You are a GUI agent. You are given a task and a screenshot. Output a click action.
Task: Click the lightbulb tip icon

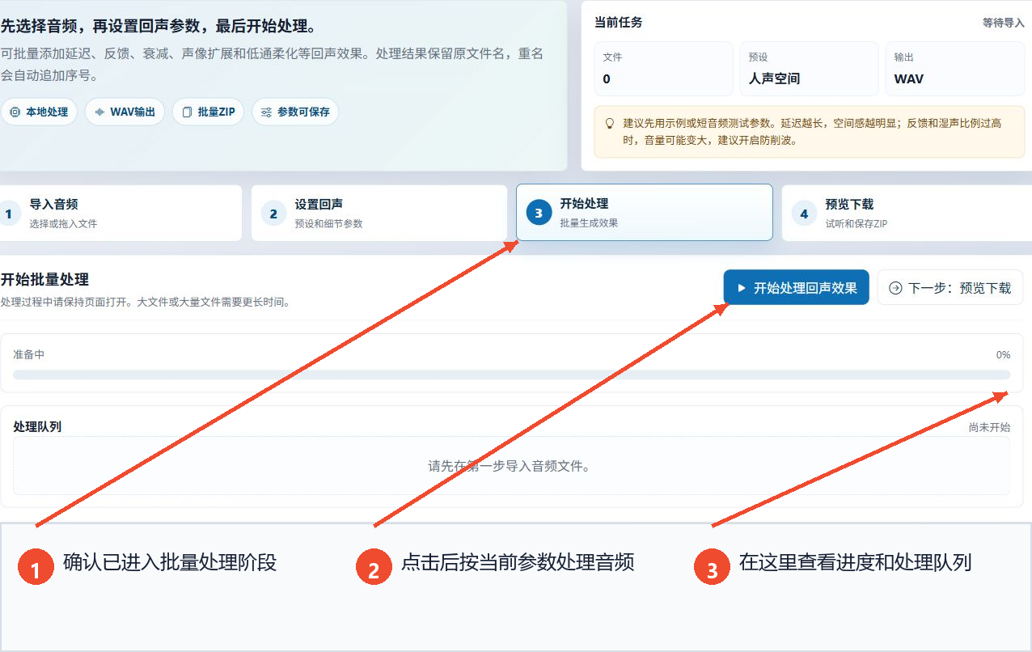[x=610, y=124]
